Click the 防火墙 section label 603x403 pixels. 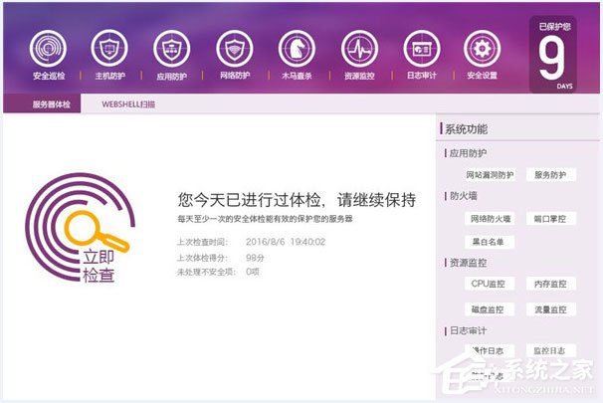464,196
